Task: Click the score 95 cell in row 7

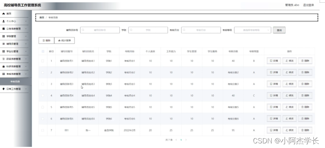Action: 233,130
